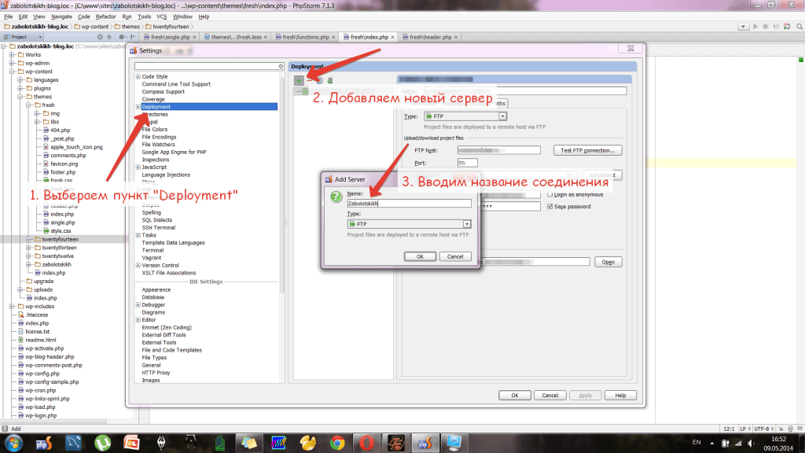The image size is (805, 453).
Task: Open the Windows Start orb
Action: click(13, 443)
